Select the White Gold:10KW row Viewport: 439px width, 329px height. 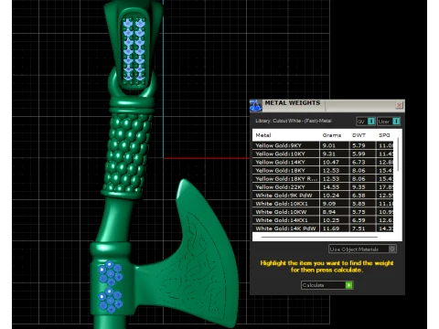click(x=323, y=212)
